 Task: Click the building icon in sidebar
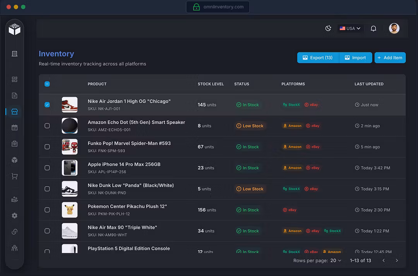pyautogui.click(x=15, y=54)
